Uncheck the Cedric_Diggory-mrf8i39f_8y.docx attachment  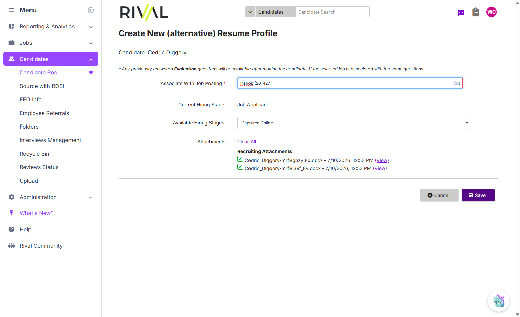240,167
